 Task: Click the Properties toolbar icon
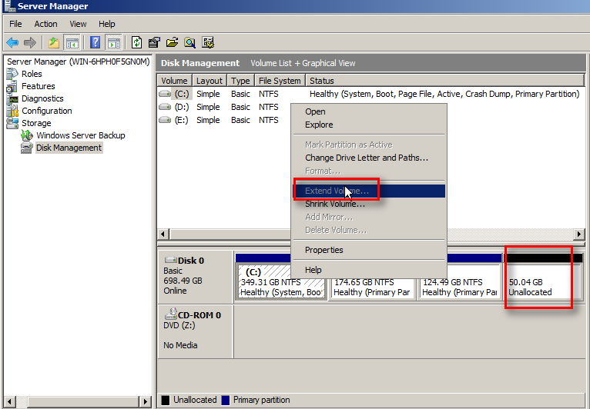154,42
